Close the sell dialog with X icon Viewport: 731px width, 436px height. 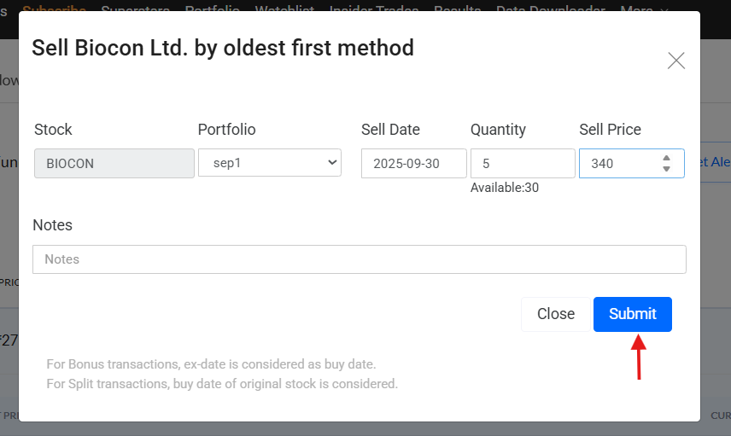coord(676,61)
